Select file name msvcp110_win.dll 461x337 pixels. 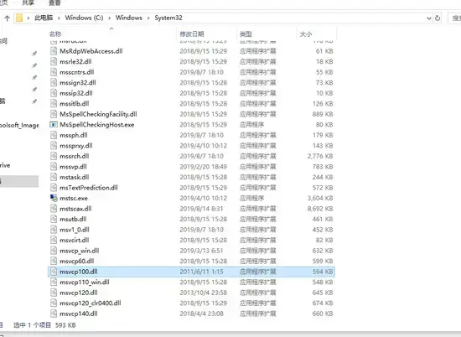tap(85, 283)
